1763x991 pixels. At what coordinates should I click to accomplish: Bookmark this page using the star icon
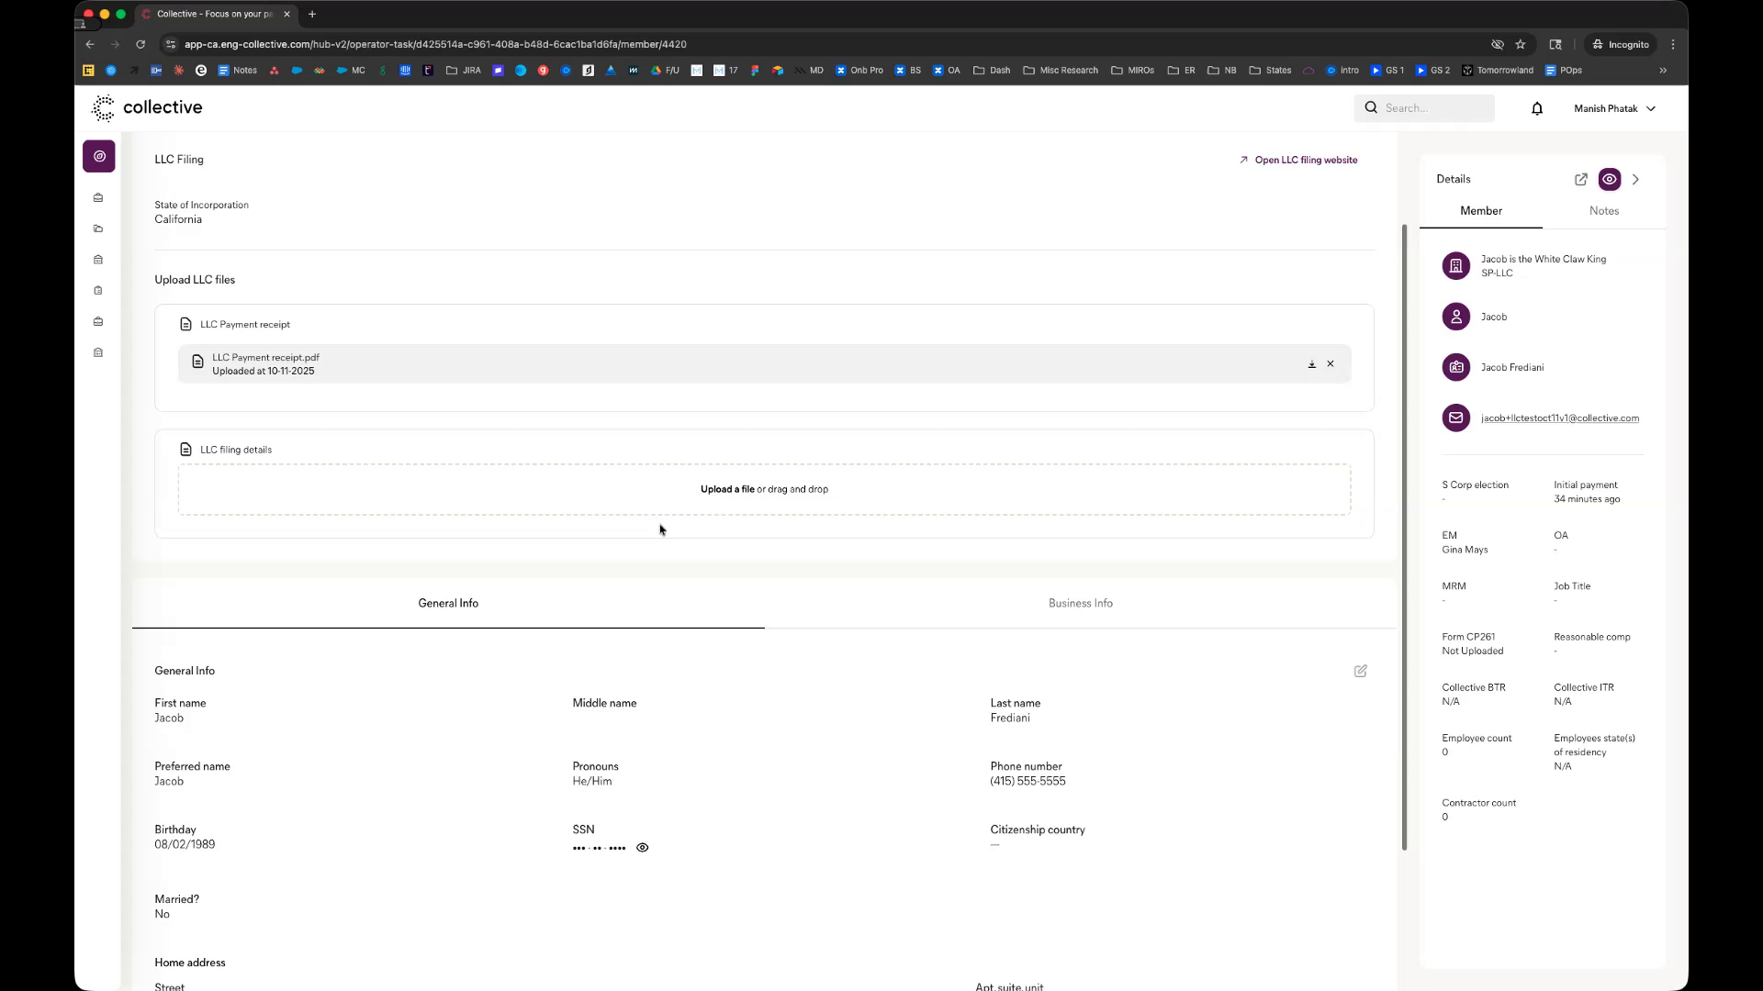click(1521, 44)
